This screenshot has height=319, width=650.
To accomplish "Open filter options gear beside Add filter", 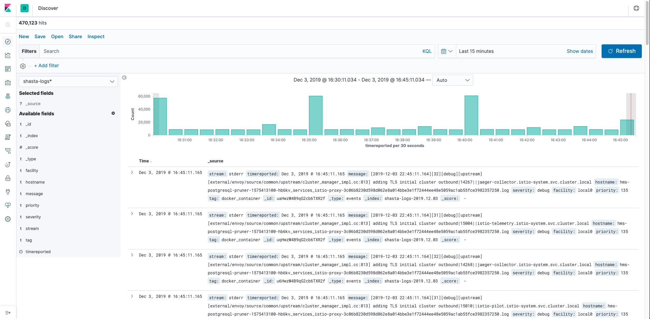I will (23, 66).
